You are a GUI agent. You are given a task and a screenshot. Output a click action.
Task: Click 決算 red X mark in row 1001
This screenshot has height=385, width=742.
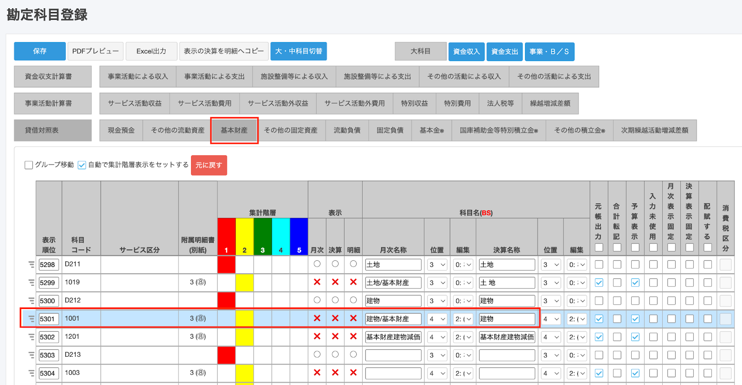pyautogui.click(x=335, y=318)
